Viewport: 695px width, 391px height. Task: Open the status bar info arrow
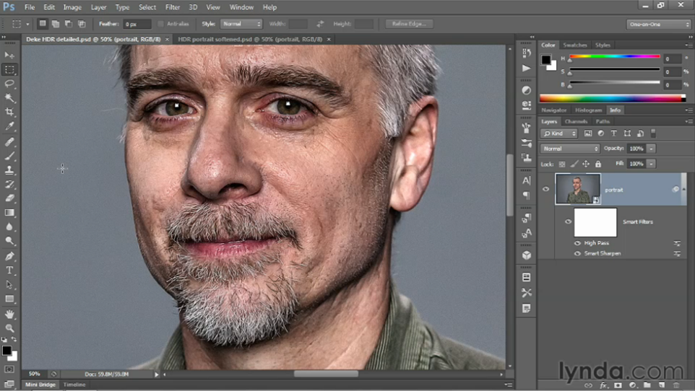(x=157, y=374)
